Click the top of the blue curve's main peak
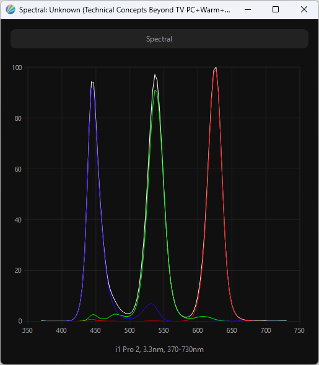 click(x=92, y=89)
